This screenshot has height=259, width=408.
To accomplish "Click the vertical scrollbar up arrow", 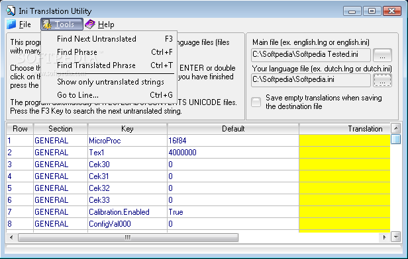I will (x=396, y=128).
